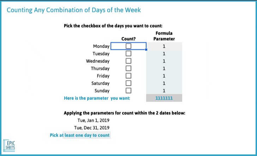
Task: Click the Count? column header
Action: (x=128, y=39)
